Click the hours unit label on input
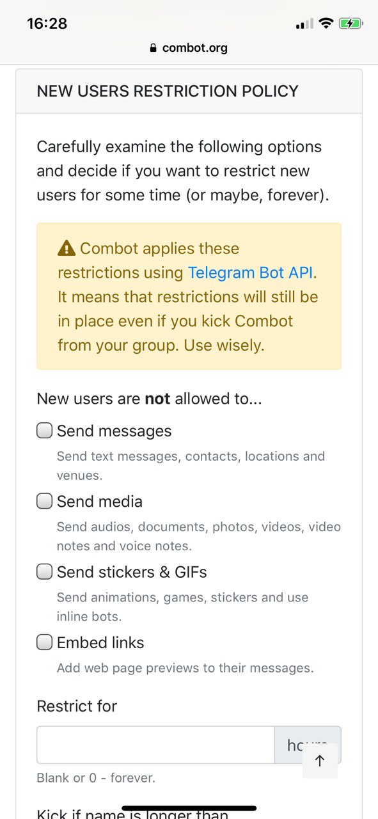This screenshot has width=378, height=819. (308, 745)
